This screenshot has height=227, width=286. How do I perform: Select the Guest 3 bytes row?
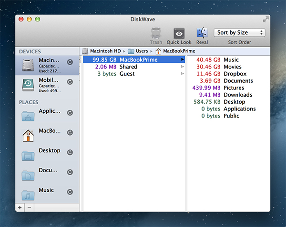(x=134, y=74)
